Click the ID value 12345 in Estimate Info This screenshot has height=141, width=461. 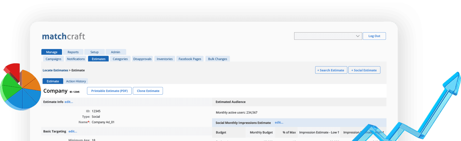(96, 111)
